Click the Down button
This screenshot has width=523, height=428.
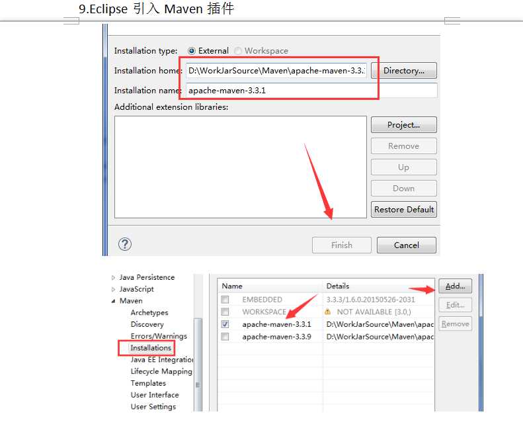(x=403, y=189)
